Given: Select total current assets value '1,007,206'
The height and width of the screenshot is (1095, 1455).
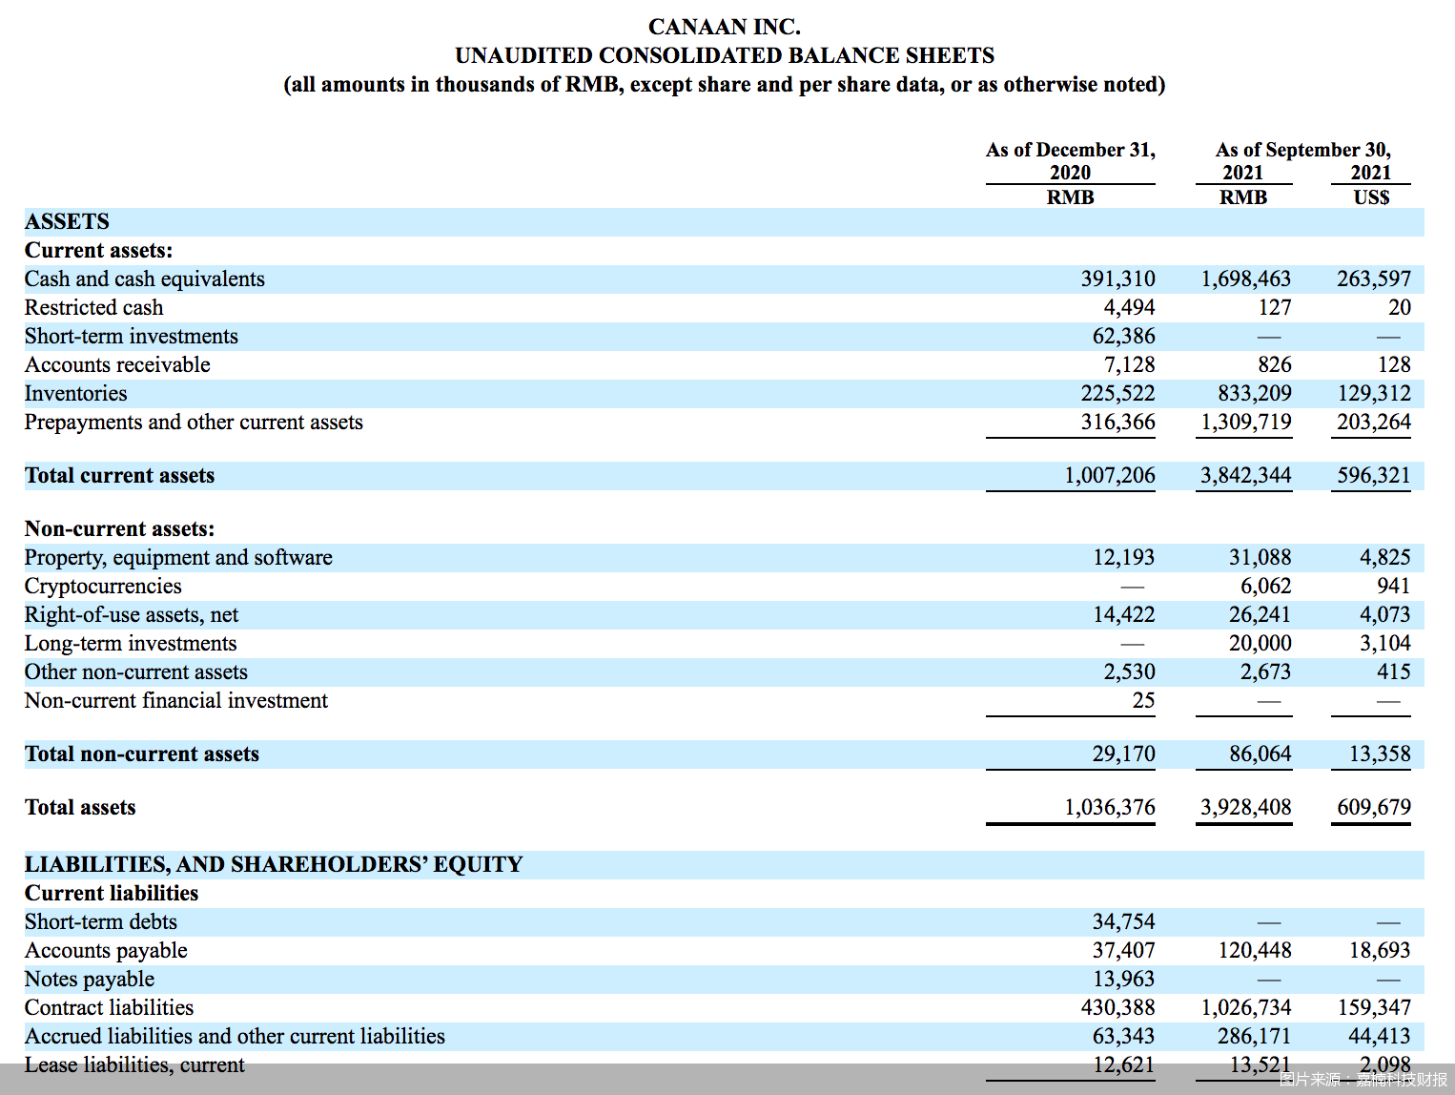Looking at the screenshot, I should pos(1110,475).
